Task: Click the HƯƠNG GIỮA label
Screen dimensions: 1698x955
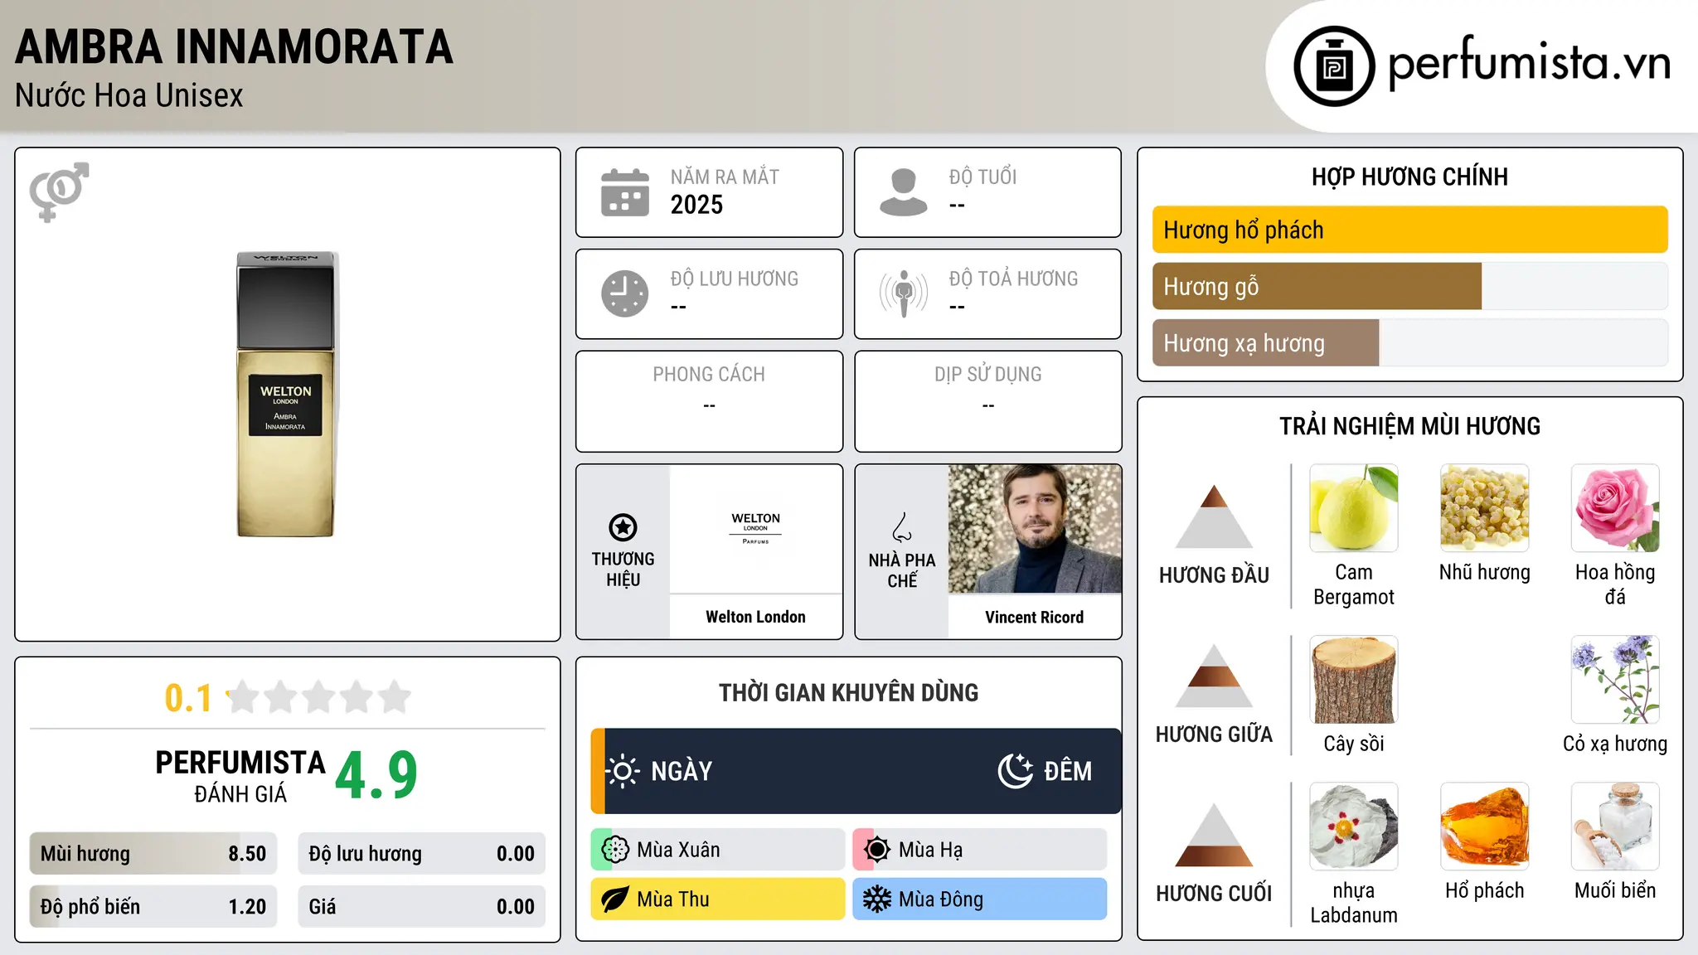Action: click(x=1214, y=734)
